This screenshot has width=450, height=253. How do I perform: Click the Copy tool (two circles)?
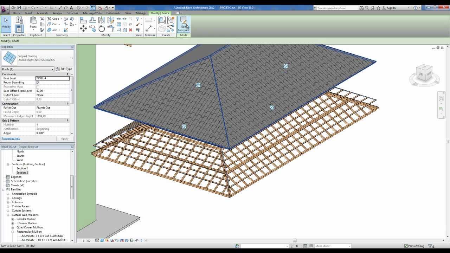[x=92, y=29]
